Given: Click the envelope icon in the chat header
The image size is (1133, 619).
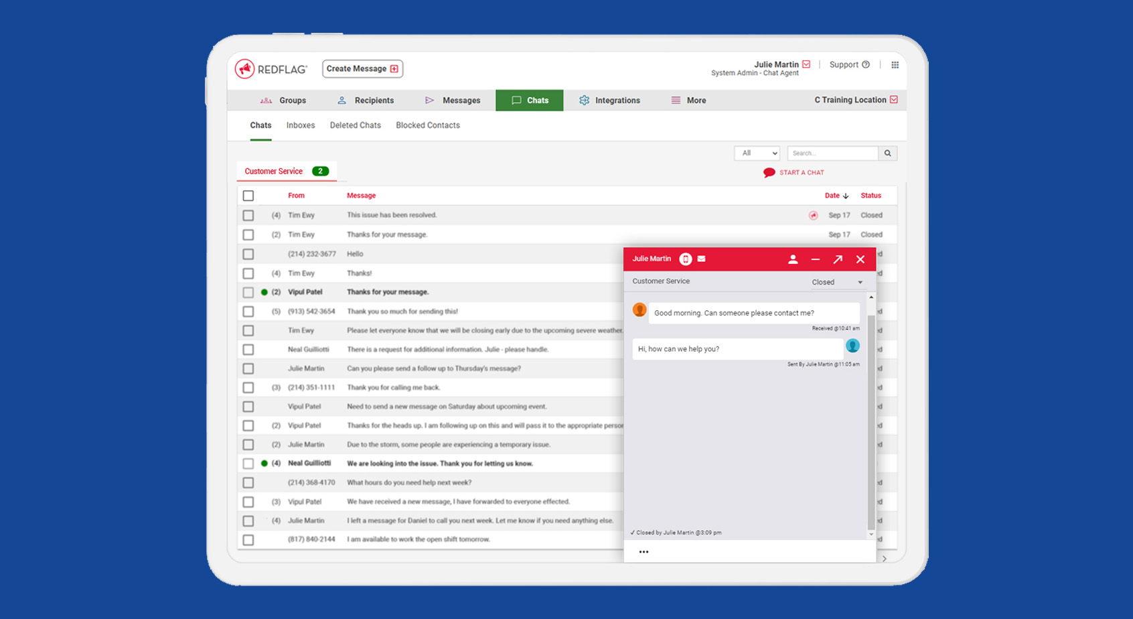Looking at the screenshot, I should click(x=701, y=259).
